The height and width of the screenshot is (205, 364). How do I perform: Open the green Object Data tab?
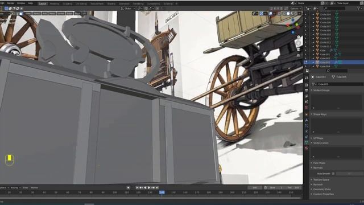307,142
